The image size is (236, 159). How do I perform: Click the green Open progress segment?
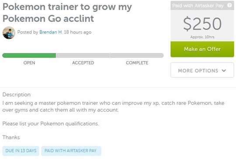(x=29, y=55)
